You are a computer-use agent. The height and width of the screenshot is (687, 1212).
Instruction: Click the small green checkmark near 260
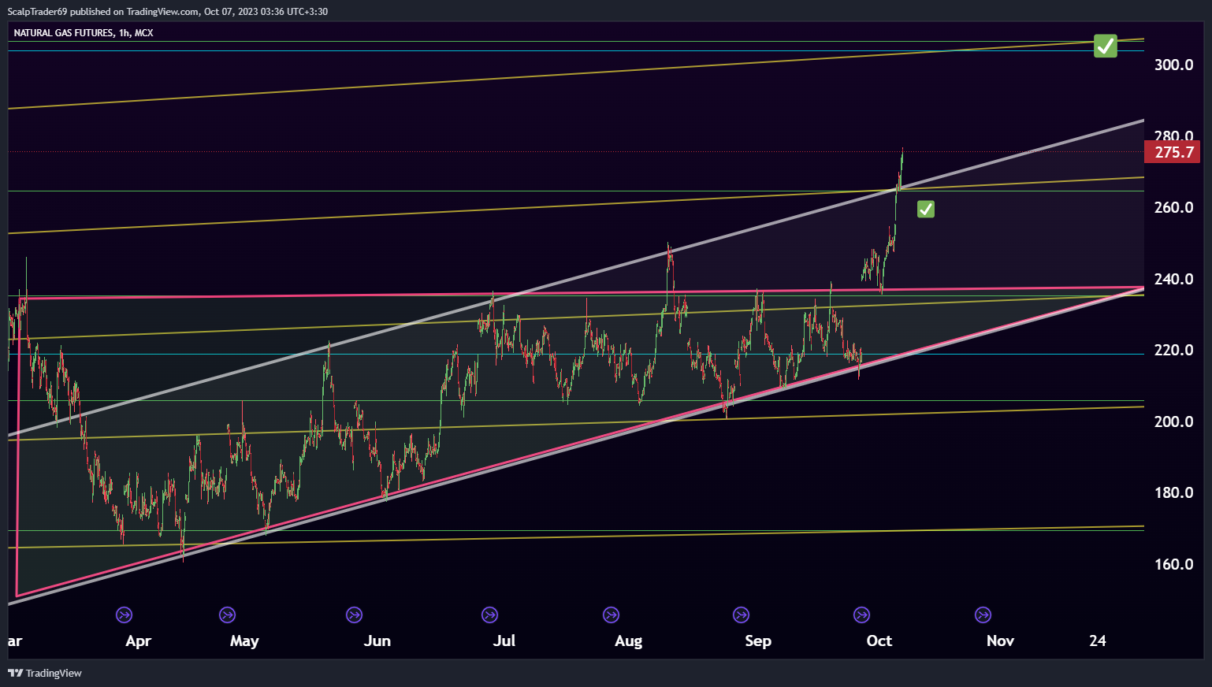pyautogui.click(x=926, y=209)
